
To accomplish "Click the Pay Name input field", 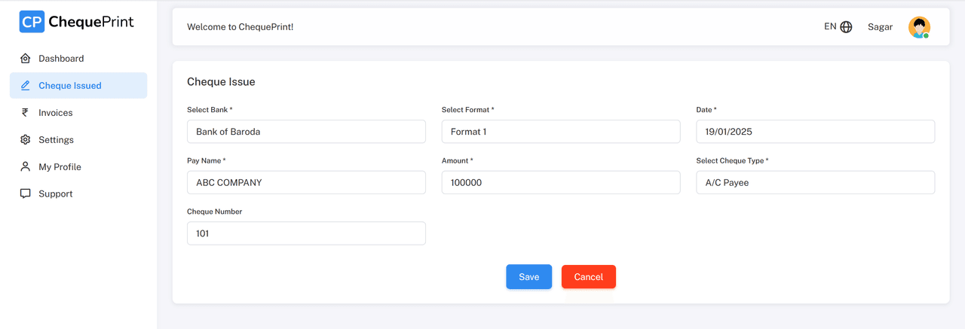I will 306,182.
